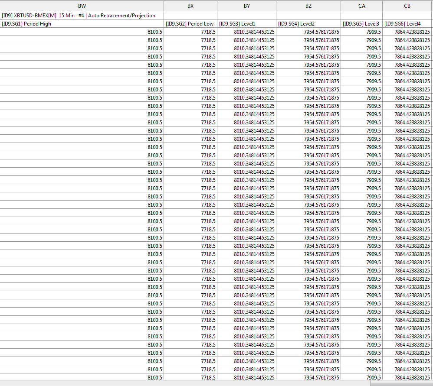Click the [ID9.SG5] Level3 header cell

[361, 24]
